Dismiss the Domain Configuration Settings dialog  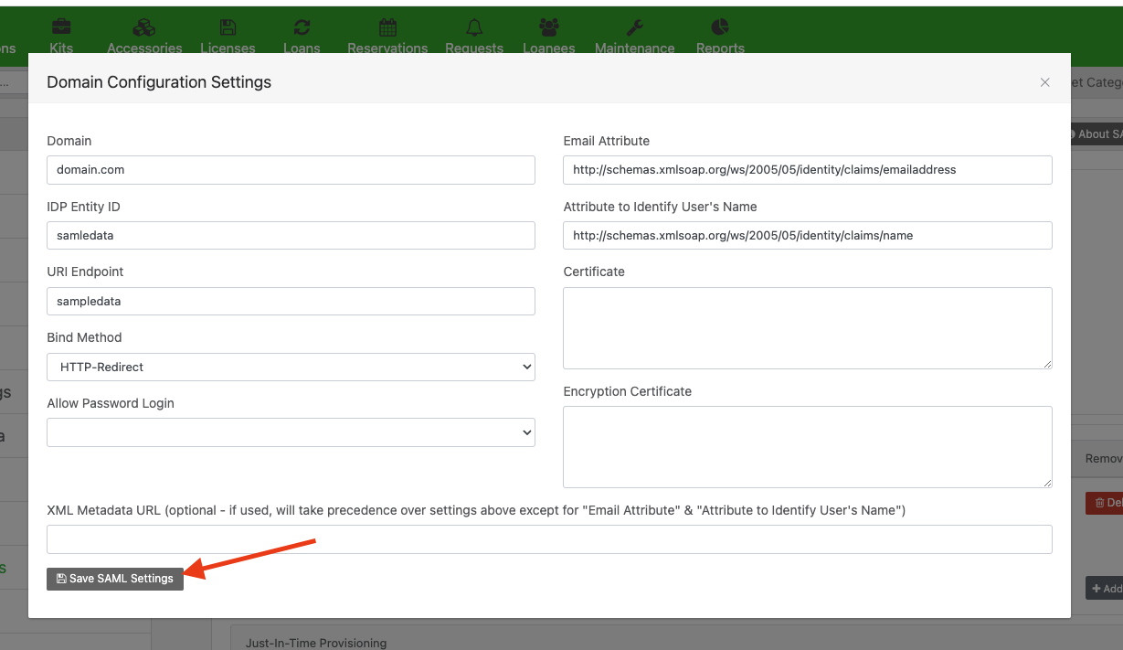(x=1044, y=81)
